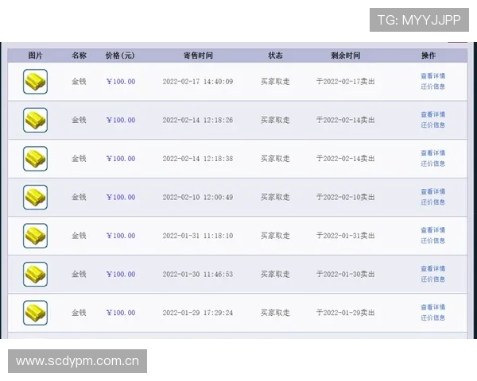Select the date 2022-01-30 11:46:53
The image size is (477, 381).
[198, 275]
